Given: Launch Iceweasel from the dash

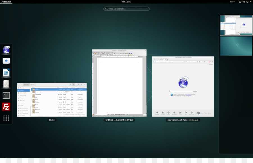Looking at the screenshot, I should click(x=6, y=50).
